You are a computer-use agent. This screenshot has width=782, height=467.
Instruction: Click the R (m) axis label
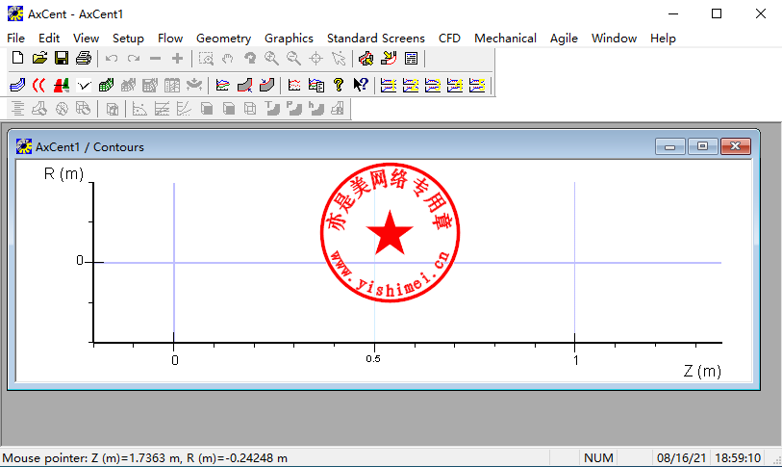pyautogui.click(x=63, y=174)
